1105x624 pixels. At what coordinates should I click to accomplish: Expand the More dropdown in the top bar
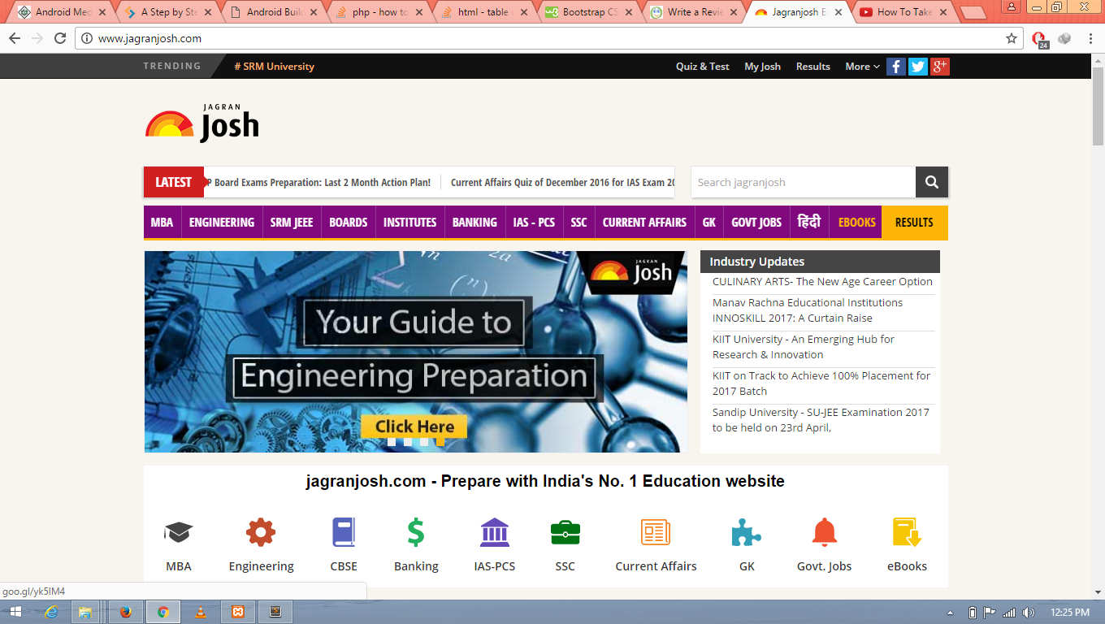click(862, 67)
